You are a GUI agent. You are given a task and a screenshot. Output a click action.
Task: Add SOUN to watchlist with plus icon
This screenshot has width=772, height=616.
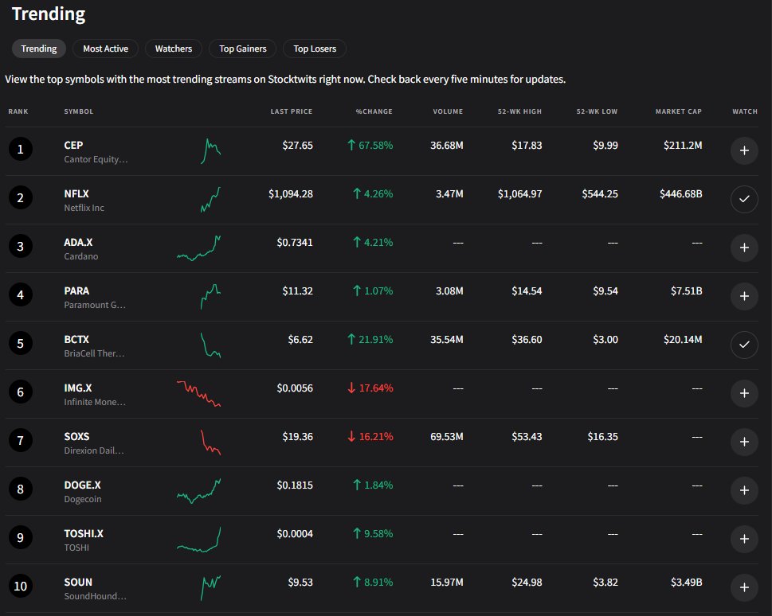click(x=744, y=587)
